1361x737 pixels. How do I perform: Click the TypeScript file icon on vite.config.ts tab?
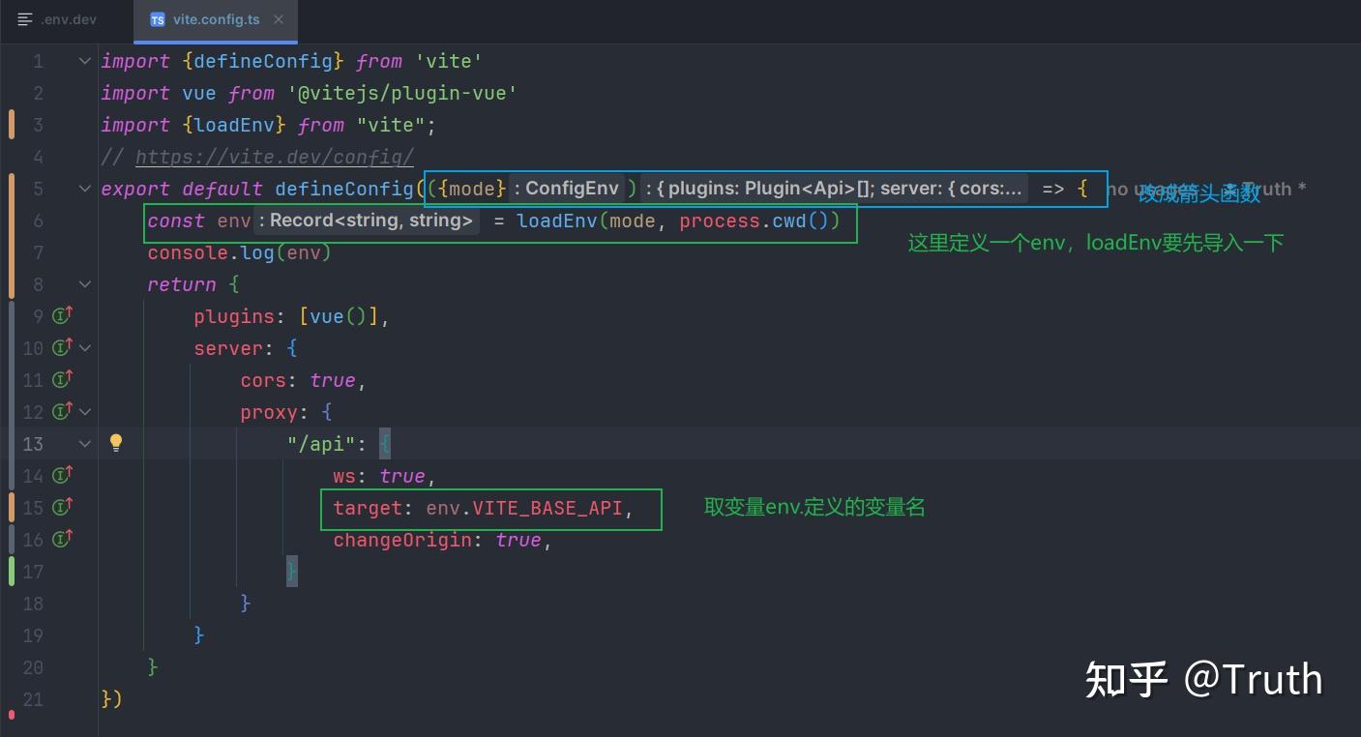158,19
